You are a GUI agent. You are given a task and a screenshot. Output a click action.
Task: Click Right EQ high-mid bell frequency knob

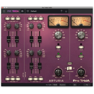click(31, 26)
